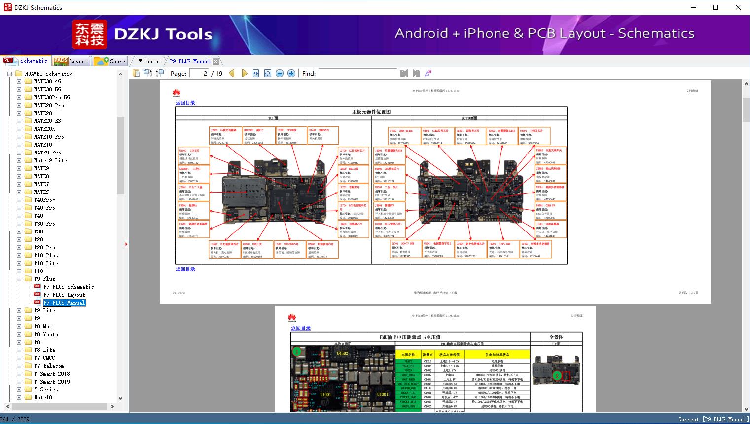Screen dimensions: 750x424
Task: Switch to the Layout tab
Action: click(70, 61)
